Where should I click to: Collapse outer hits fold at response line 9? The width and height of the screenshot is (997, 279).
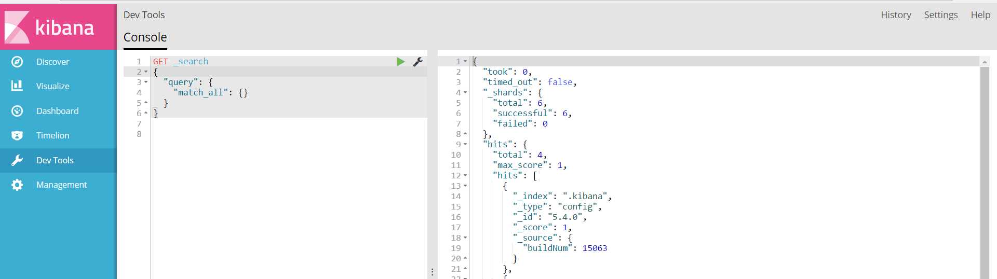[x=465, y=145]
